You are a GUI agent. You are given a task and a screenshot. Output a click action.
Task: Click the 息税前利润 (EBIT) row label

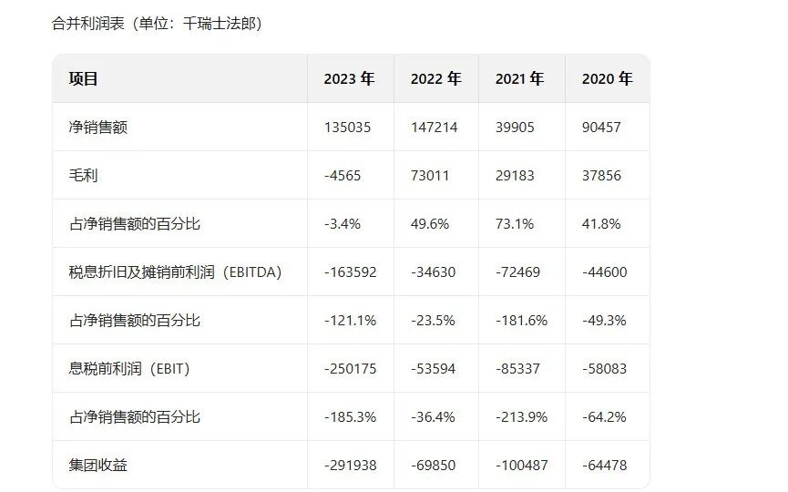tap(128, 369)
